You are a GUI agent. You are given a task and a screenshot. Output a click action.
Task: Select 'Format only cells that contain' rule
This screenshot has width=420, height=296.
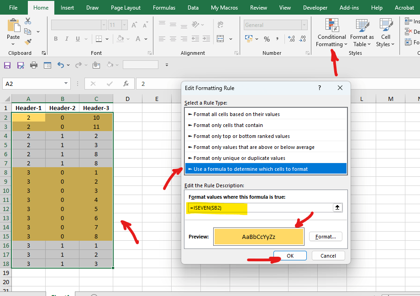click(266, 125)
